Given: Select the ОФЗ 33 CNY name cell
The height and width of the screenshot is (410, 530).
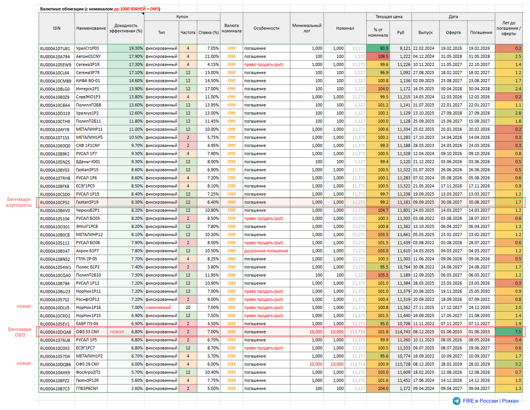Looking at the screenshot, I should click(88, 332).
